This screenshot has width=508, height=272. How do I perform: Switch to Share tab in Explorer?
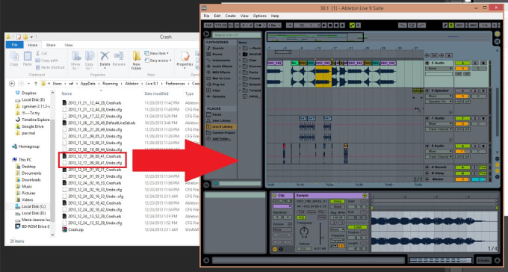[x=51, y=45]
